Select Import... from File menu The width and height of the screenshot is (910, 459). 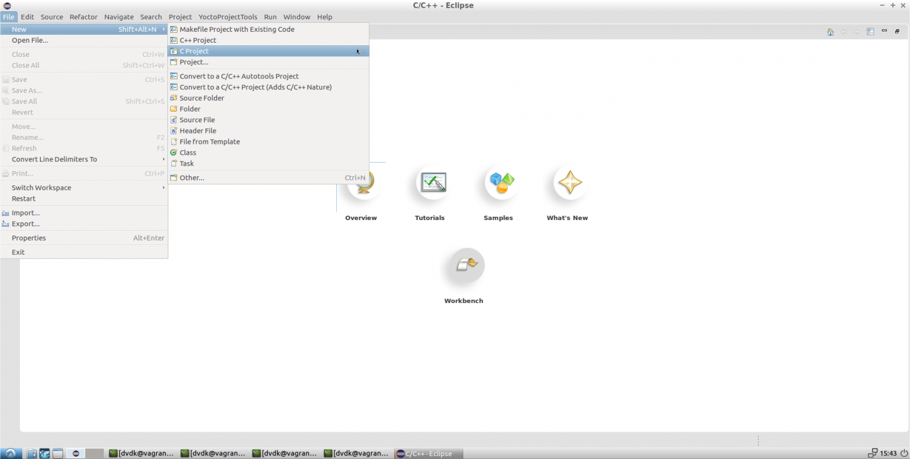26,213
